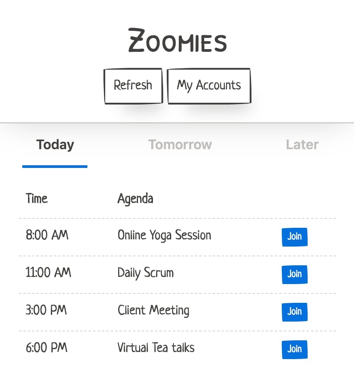The image size is (354, 385).
Task: Open the Later tab
Action: click(302, 145)
